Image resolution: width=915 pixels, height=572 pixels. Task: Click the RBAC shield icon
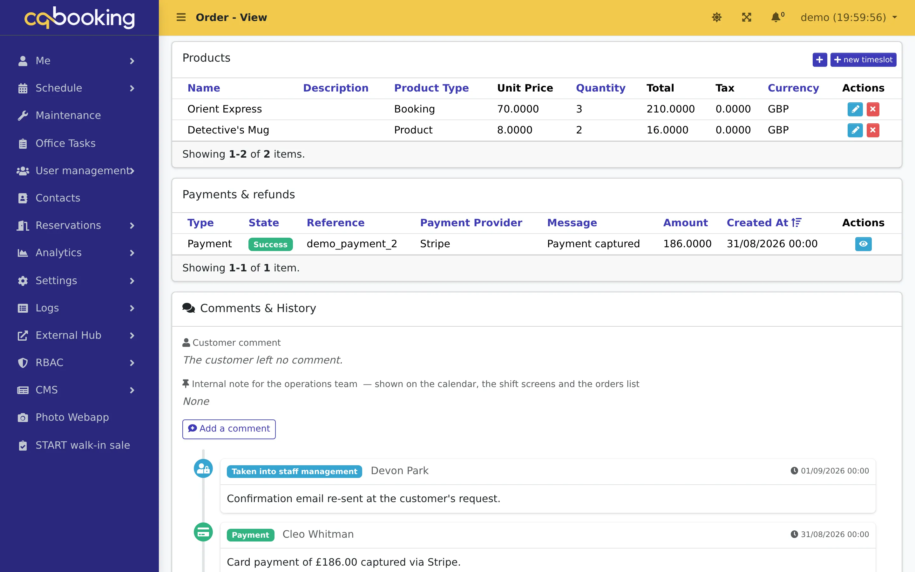[23, 363]
